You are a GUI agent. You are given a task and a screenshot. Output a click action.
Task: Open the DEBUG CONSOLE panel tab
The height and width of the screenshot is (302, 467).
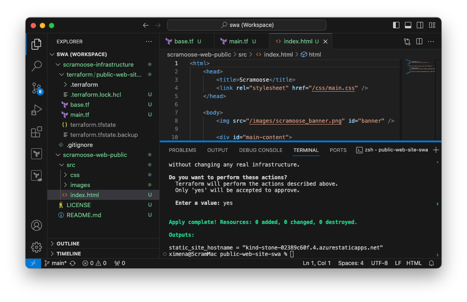[261, 150]
